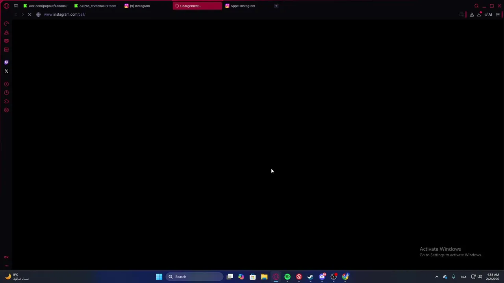Search tabs with magnifier icon
Image resolution: width=504 pixels, height=283 pixels.
(x=476, y=6)
